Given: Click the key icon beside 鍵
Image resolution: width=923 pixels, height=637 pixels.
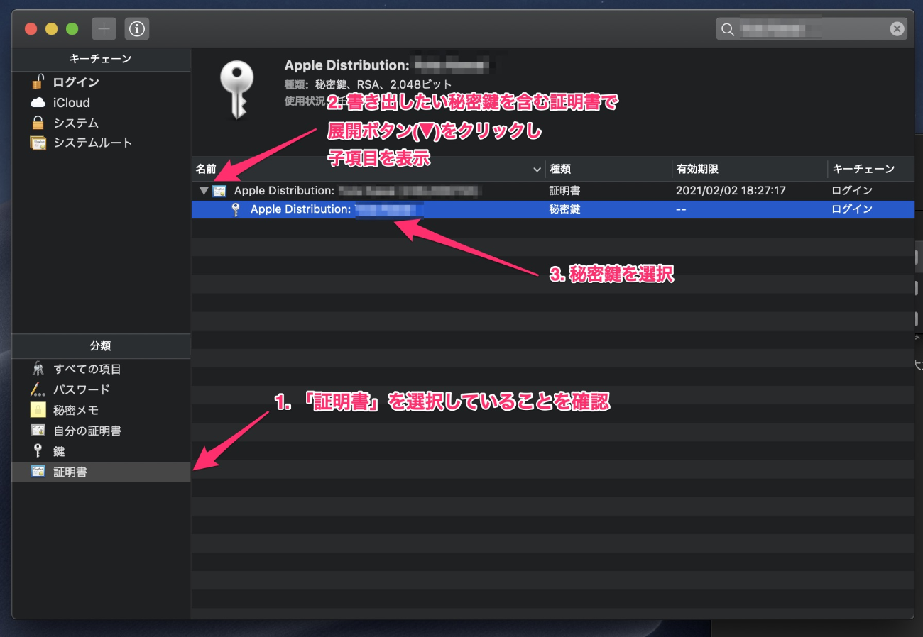Looking at the screenshot, I should [x=38, y=450].
